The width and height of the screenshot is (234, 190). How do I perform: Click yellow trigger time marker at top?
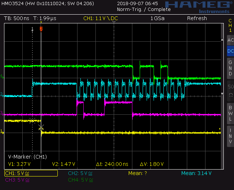point(41,22)
